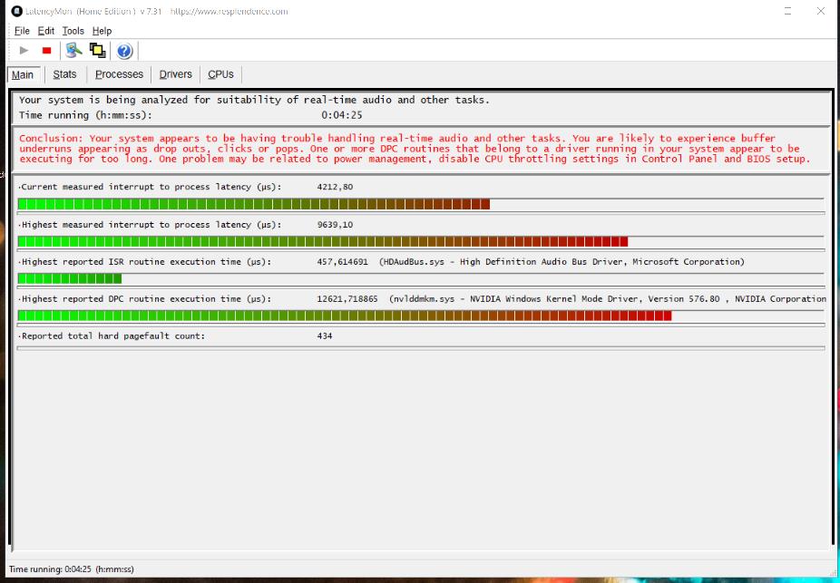Image resolution: width=840 pixels, height=583 pixels.
Task: Click the 'Time running (h:mm:ss):' label
Action: click(x=85, y=115)
